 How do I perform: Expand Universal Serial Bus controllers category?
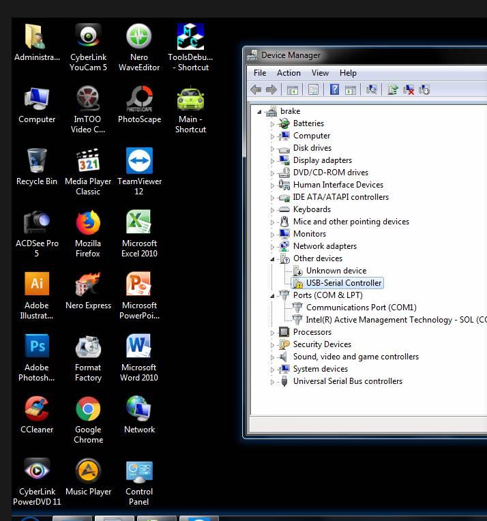coord(272,382)
